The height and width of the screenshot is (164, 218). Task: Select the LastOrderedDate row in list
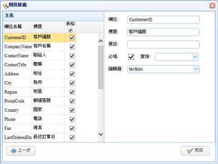(39, 137)
